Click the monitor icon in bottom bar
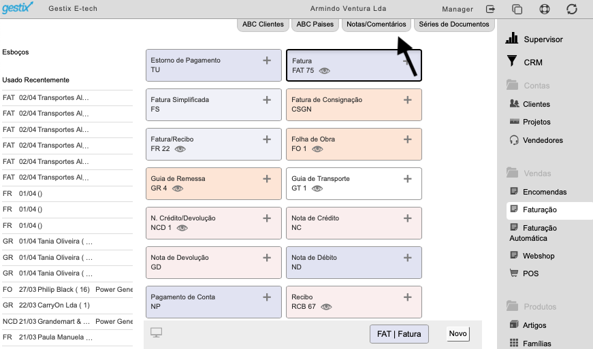This screenshot has width=593, height=349. coord(156,333)
